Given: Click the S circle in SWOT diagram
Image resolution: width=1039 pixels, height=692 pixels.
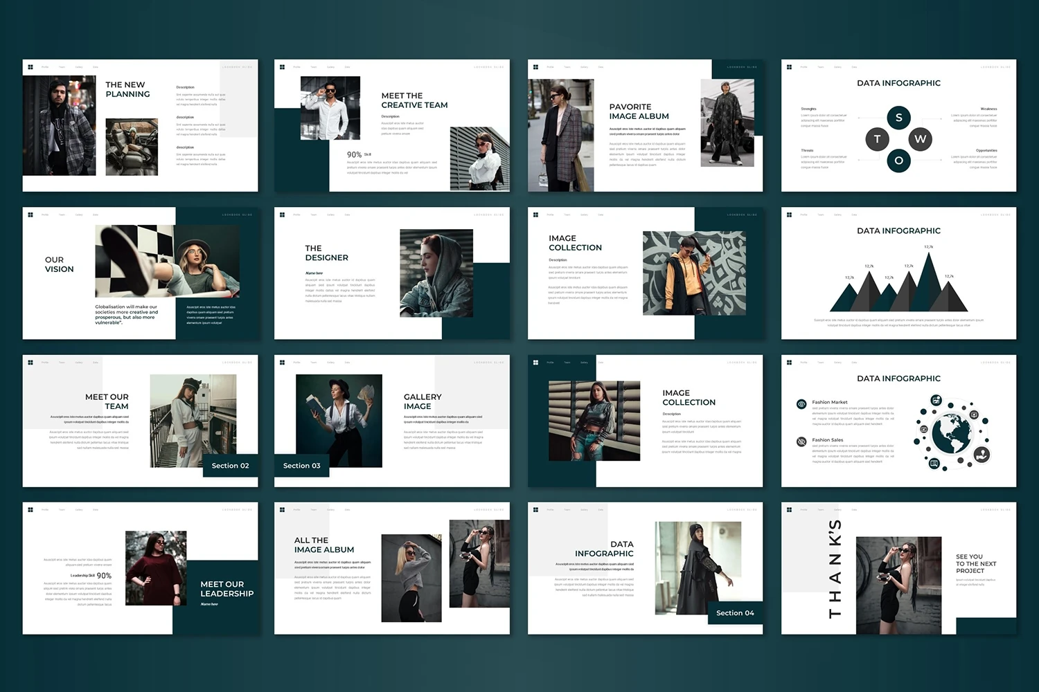Looking at the screenshot, I should 898,118.
